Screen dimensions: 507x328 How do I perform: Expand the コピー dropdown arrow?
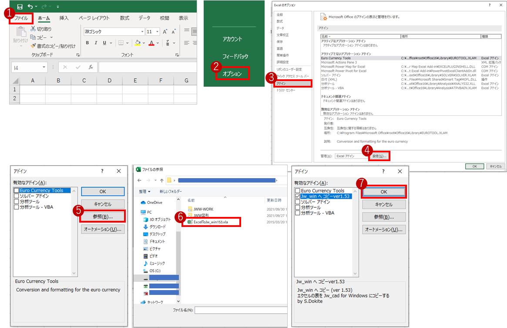tap(51, 37)
